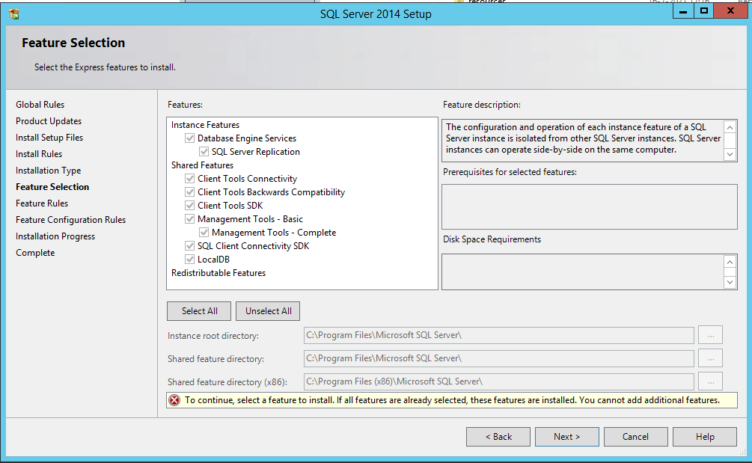Select Feature Selection step in sidebar
Screen dimensions: 752x463
pyautogui.click(x=52, y=187)
